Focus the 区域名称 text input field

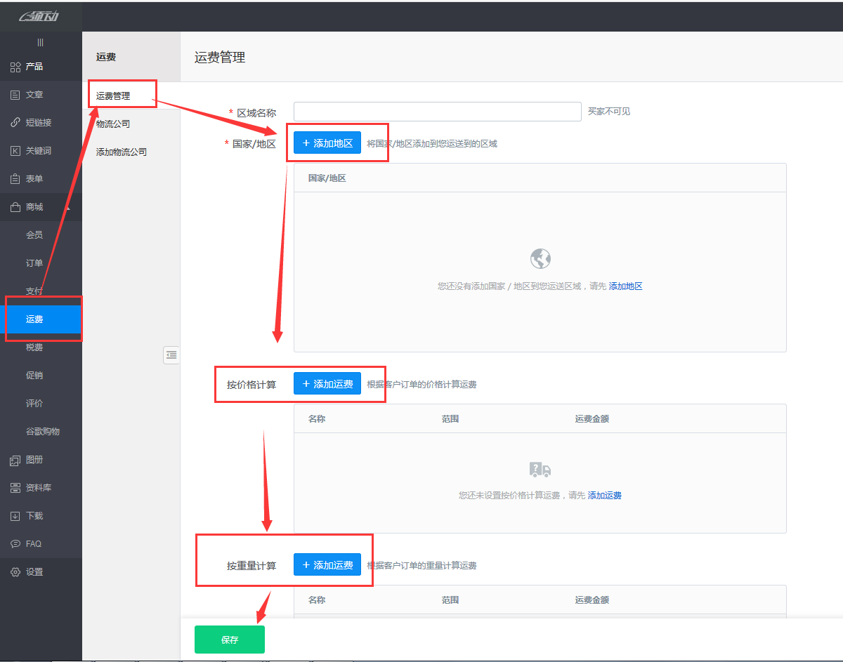(437, 112)
